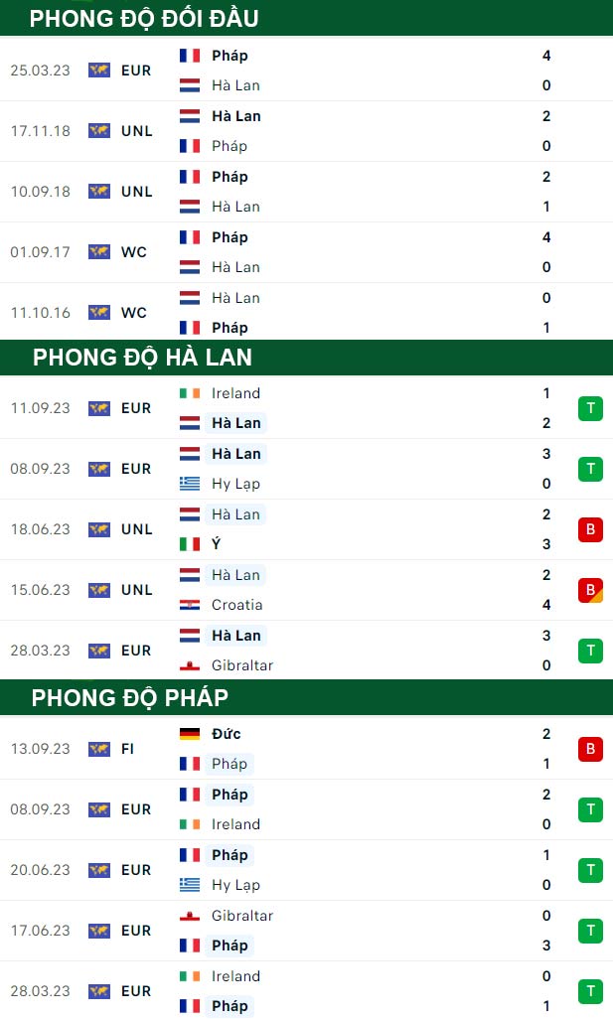Click the Greece flag in the 08.09.23 Hà Lan match
613x1019 pixels.
tap(190, 484)
